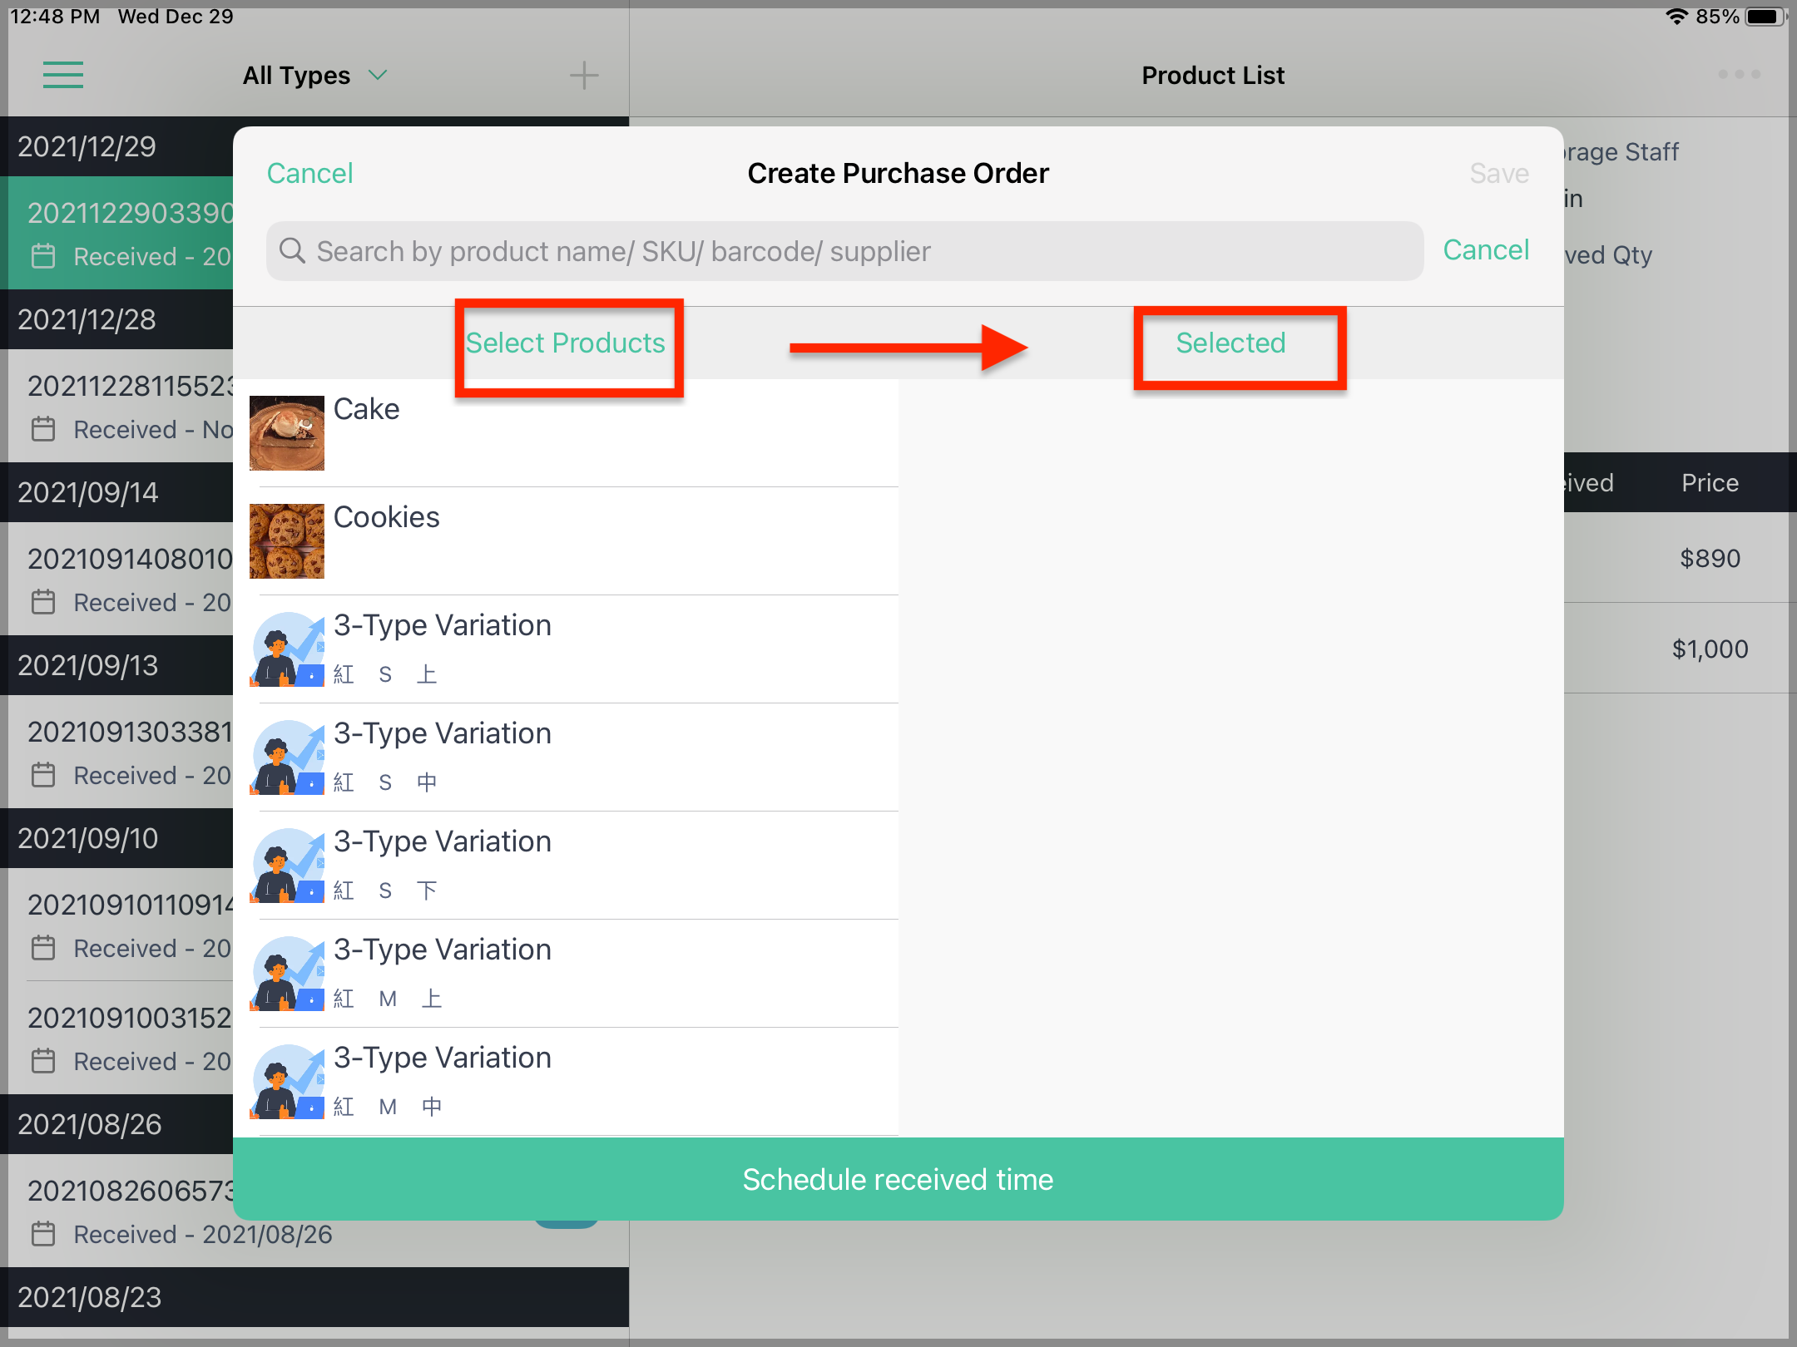Switch to the Selected tab
The width and height of the screenshot is (1797, 1347).
pos(1230,343)
